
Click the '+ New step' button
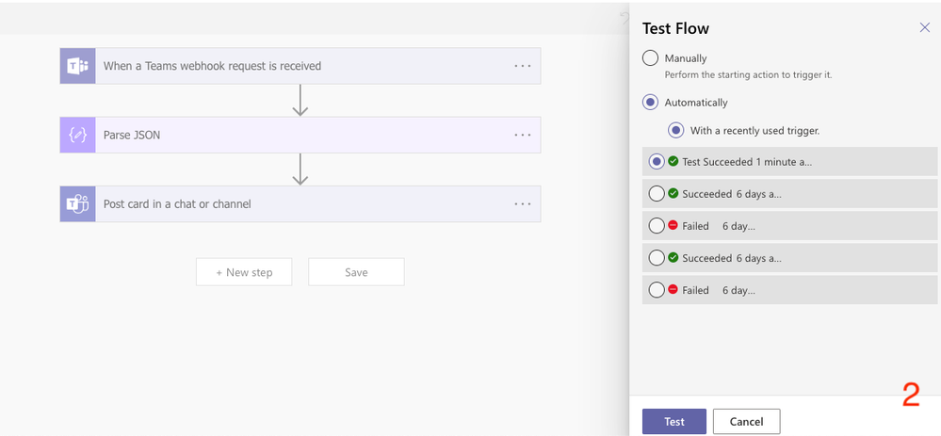pos(244,272)
